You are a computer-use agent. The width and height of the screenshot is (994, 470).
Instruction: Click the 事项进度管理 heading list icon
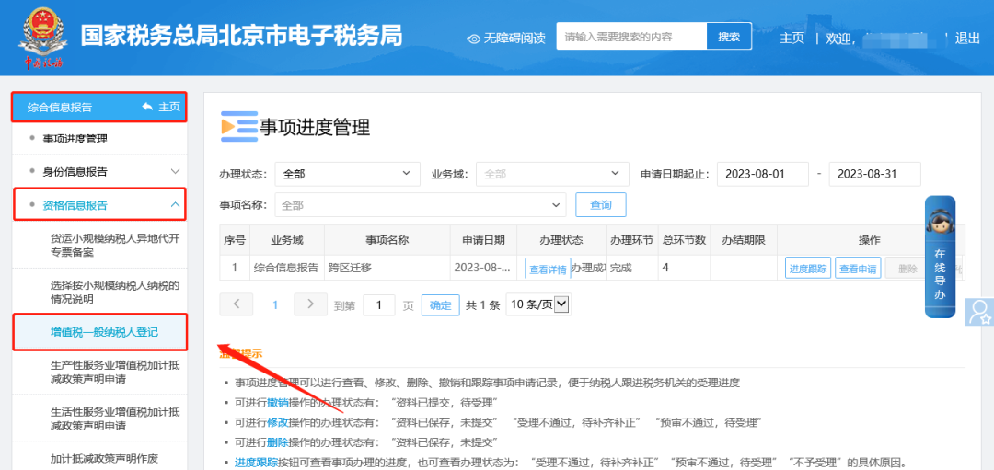point(239,126)
